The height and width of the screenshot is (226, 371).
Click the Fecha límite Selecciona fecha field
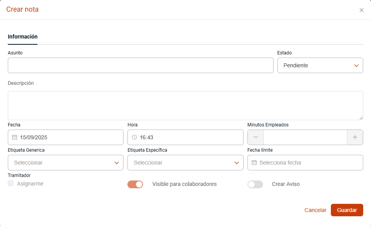(305, 163)
